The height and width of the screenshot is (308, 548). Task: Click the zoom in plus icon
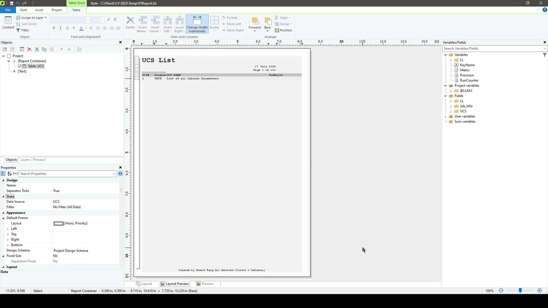coord(539,291)
